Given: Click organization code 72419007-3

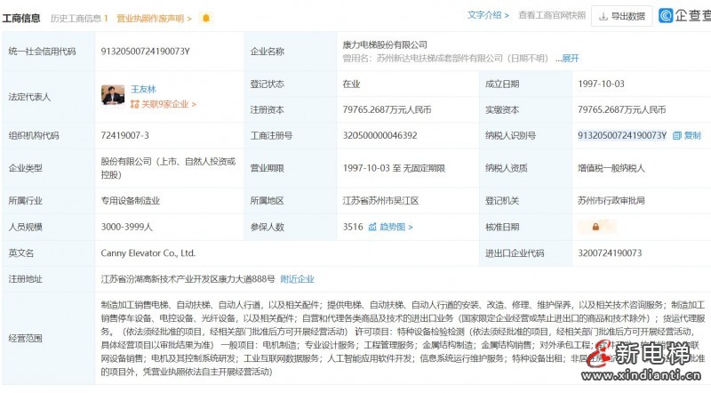Looking at the screenshot, I should (x=124, y=135).
